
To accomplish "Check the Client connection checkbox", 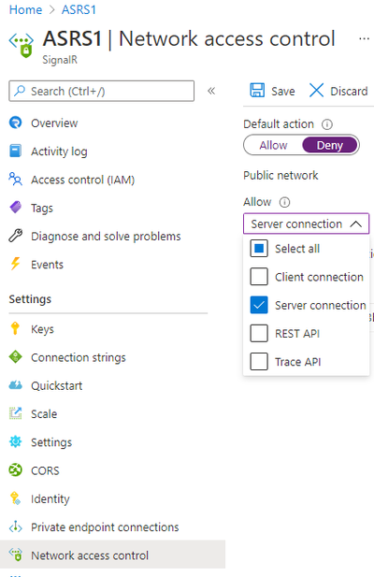I will click(259, 277).
